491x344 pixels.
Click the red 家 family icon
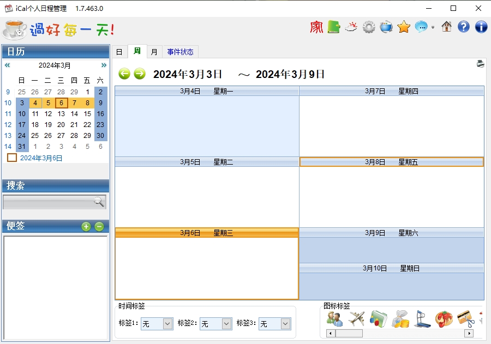coord(316,27)
